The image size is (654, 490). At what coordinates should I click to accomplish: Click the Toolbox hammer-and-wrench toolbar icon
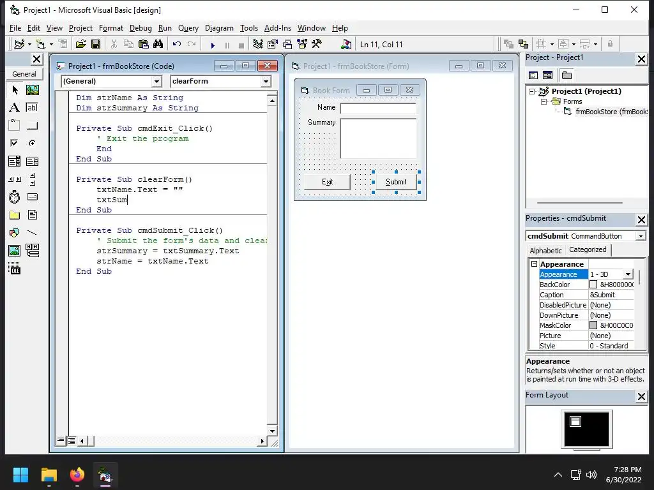[x=317, y=44]
